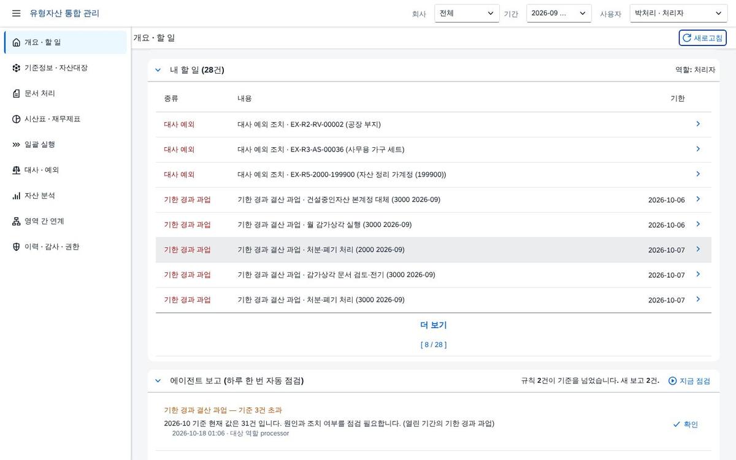Click the 종류 column header
The height and width of the screenshot is (460, 736).
[171, 99]
